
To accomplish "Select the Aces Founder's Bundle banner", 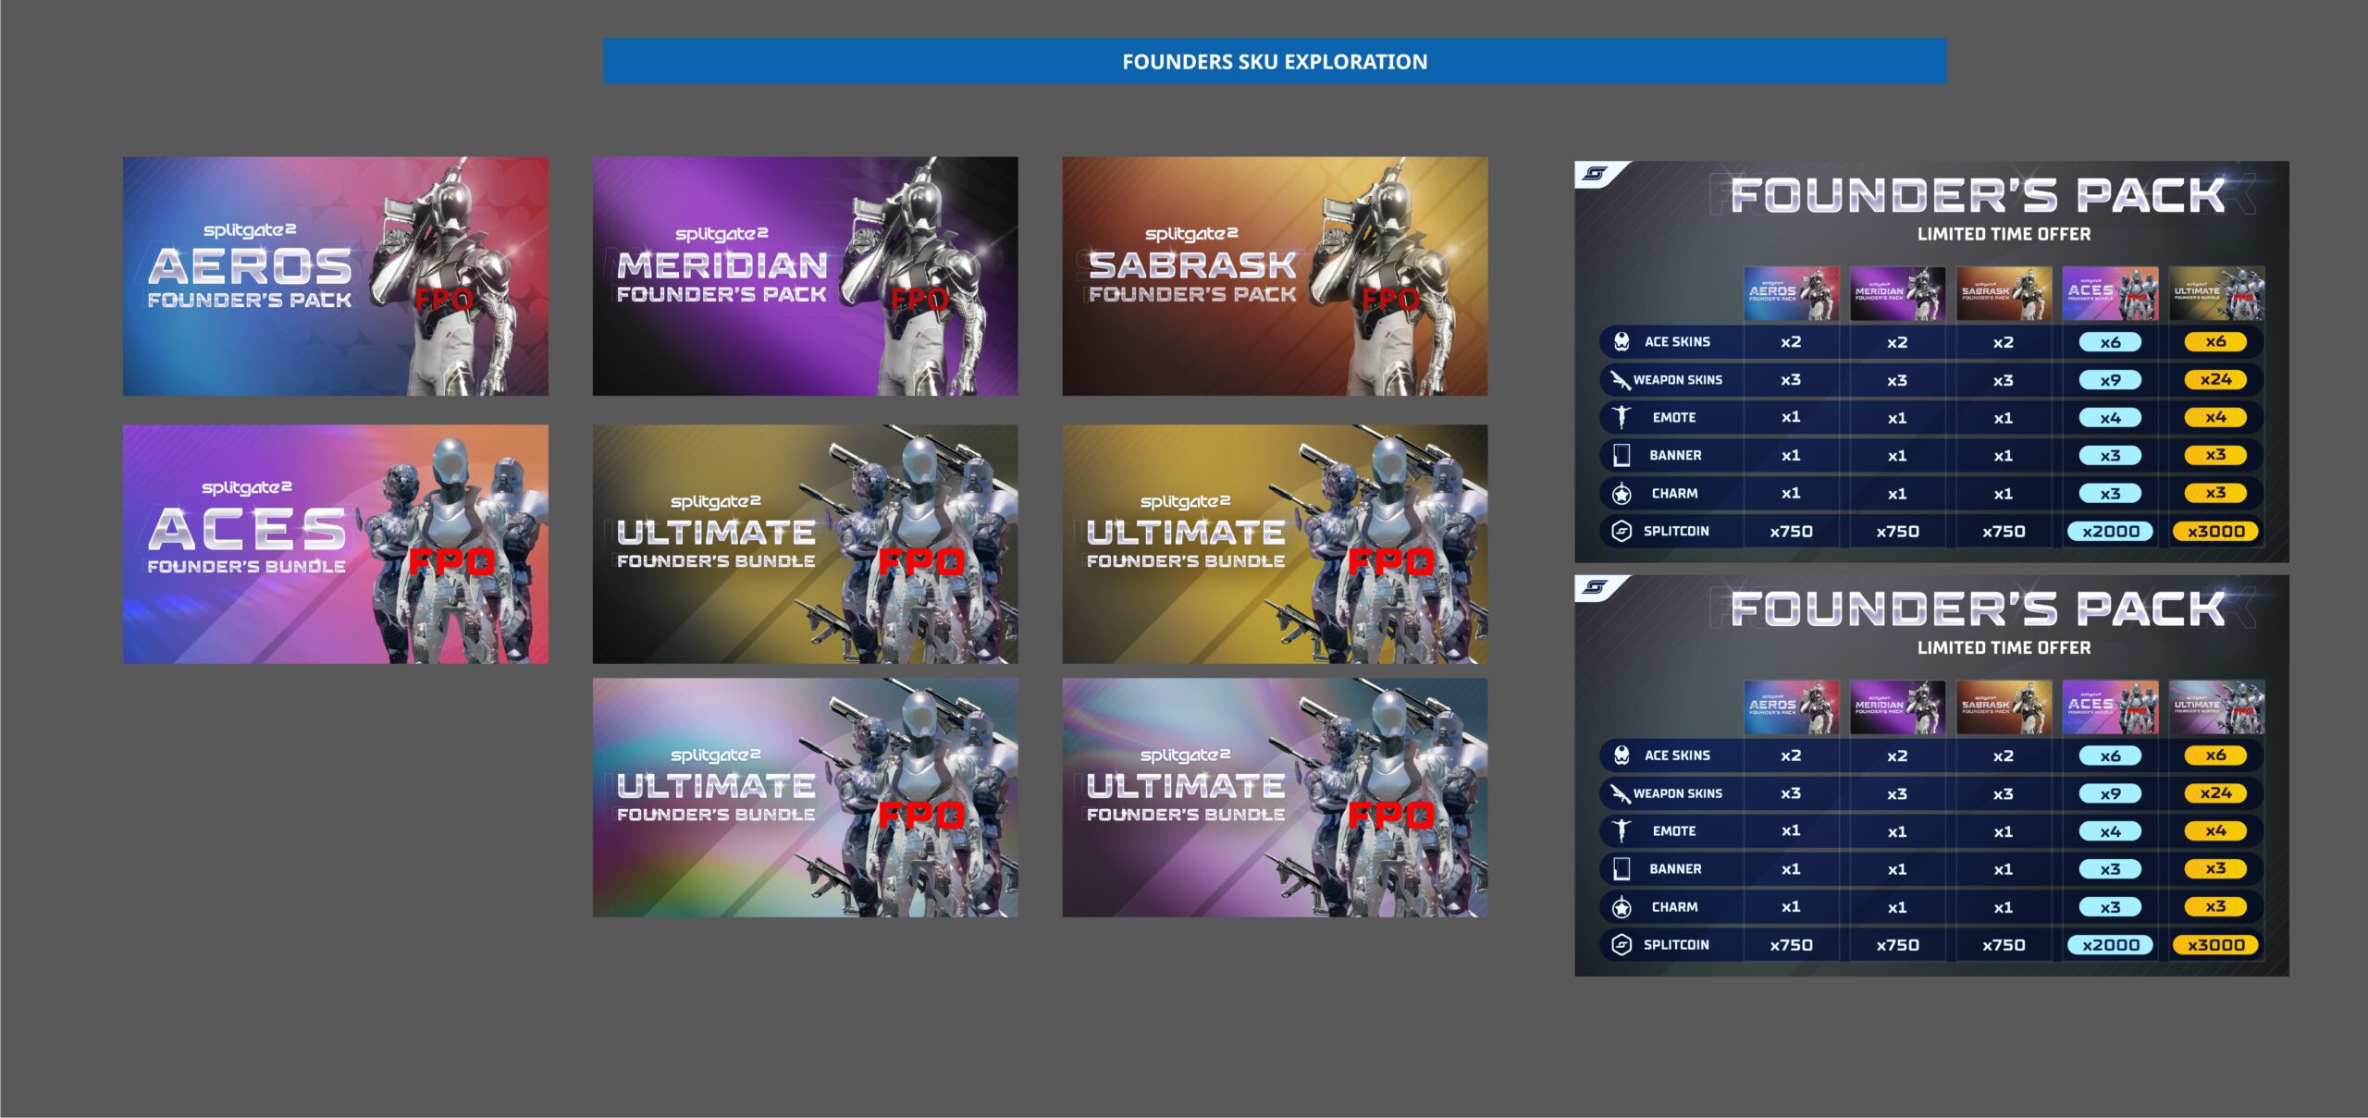I will [335, 544].
